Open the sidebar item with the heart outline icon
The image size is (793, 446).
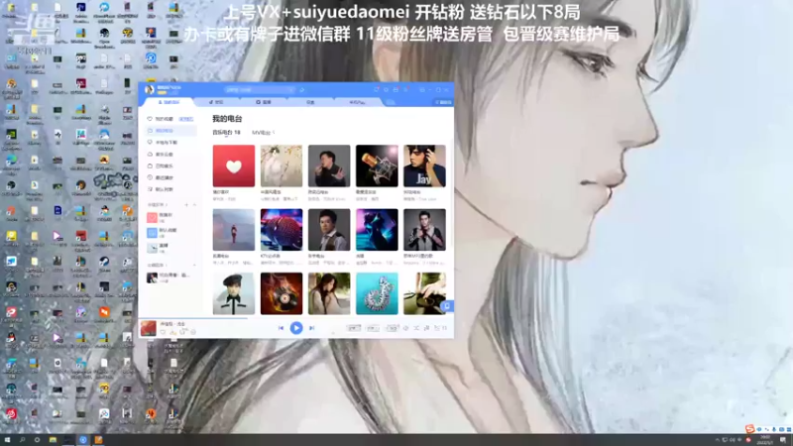tap(170, 119)
